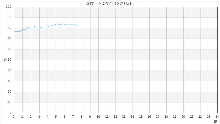220x124 pixels.
Task: Click the last point of the humidity line
Action: click(78, 26)
